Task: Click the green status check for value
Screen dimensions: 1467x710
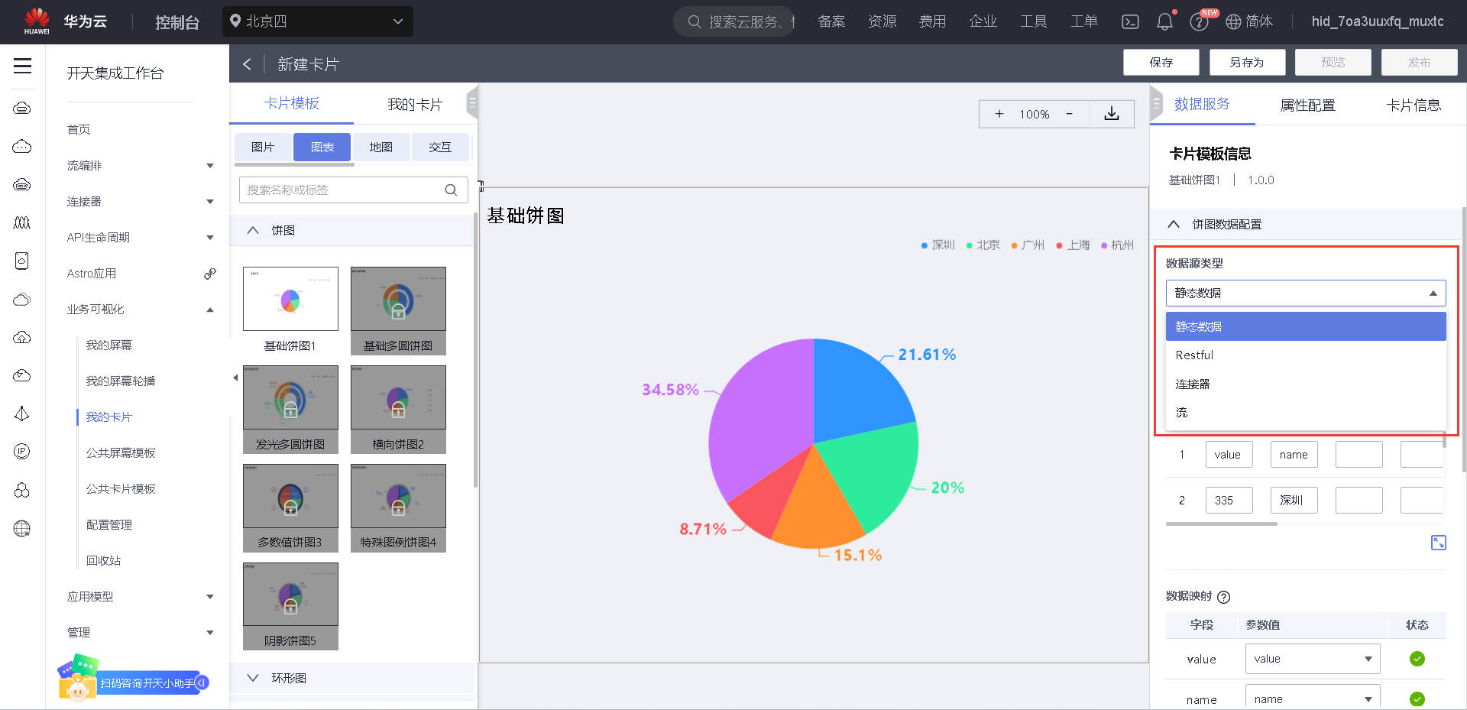Action: point(1417,659)
